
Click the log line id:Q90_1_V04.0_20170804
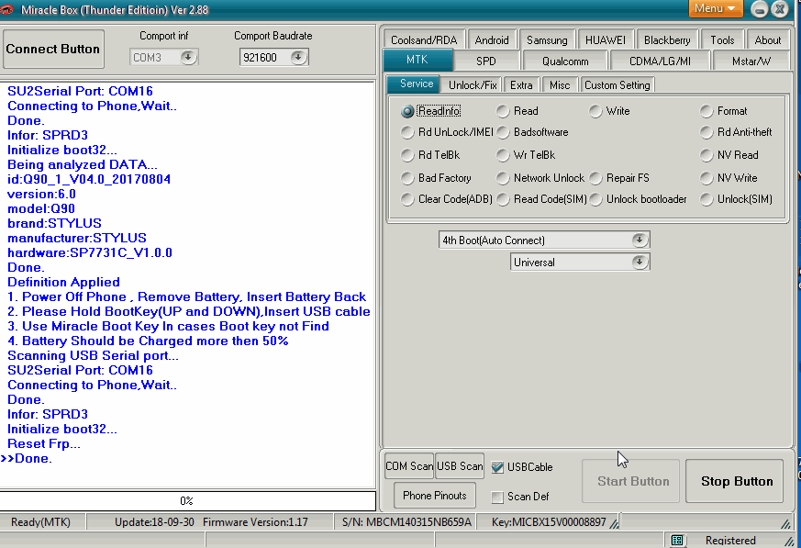point(89,179)
